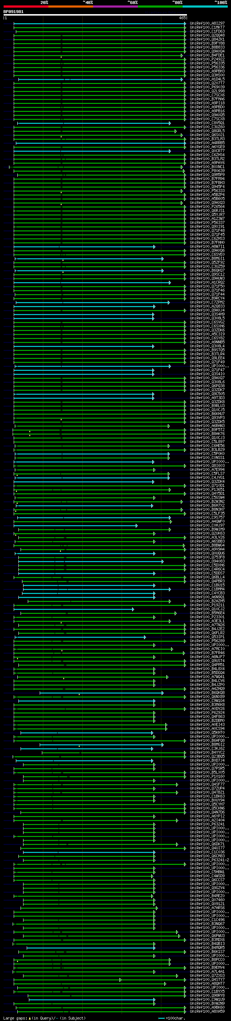The width and height of the screenshot is (231, 1021).
Task: Click the green ~80% identity legend segment
Action: click(160, 7)
